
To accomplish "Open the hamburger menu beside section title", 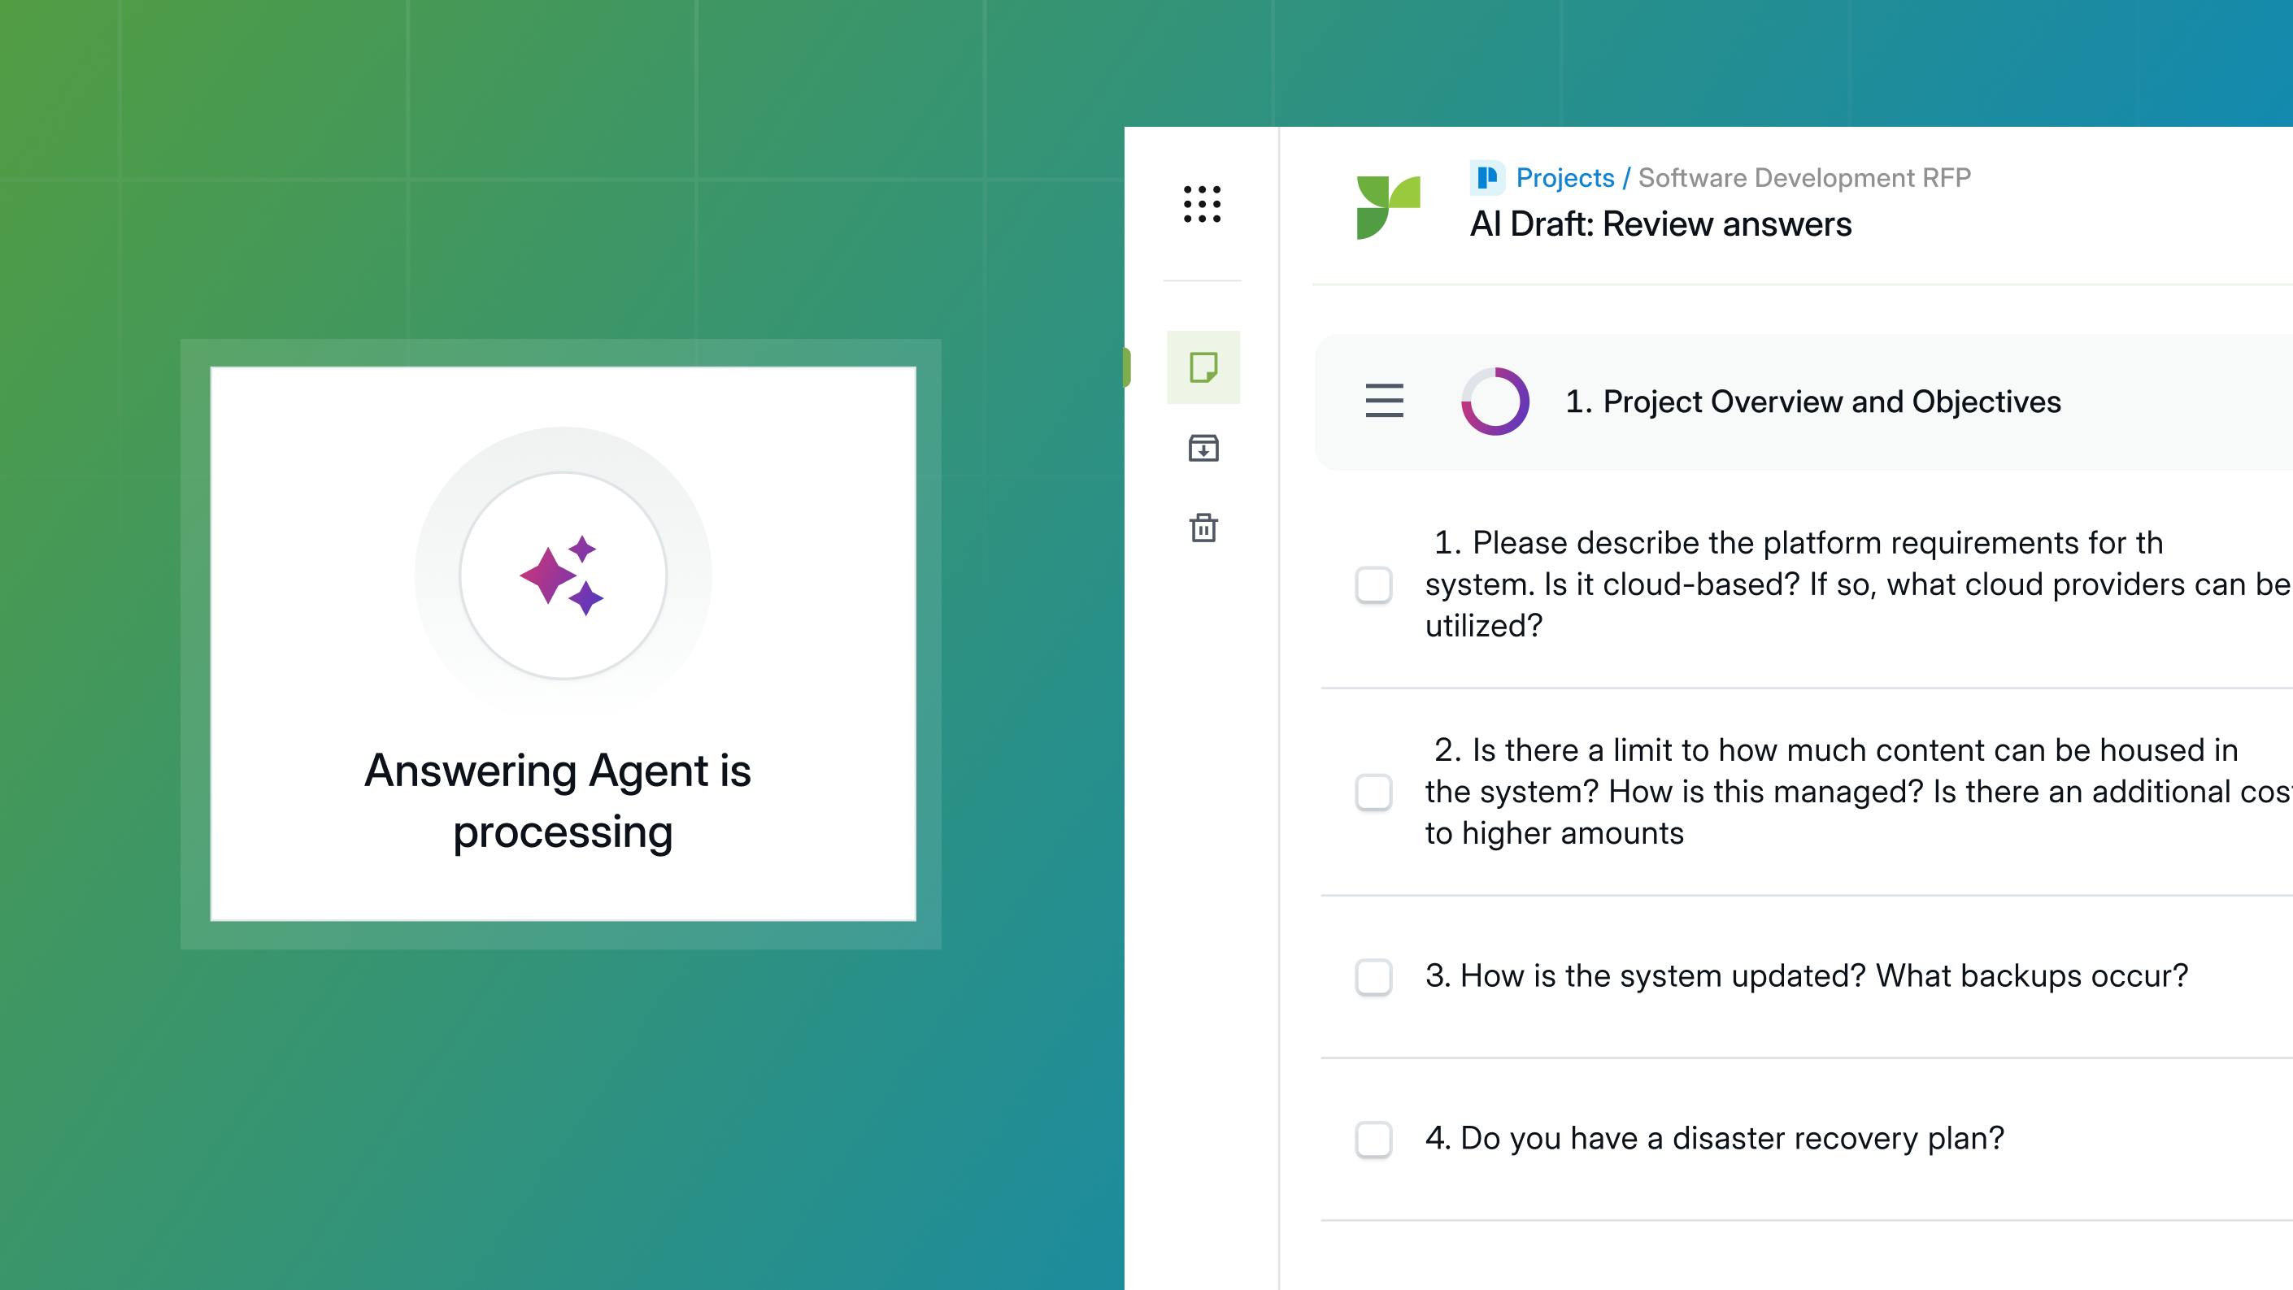I will (x=1385, y=402).
